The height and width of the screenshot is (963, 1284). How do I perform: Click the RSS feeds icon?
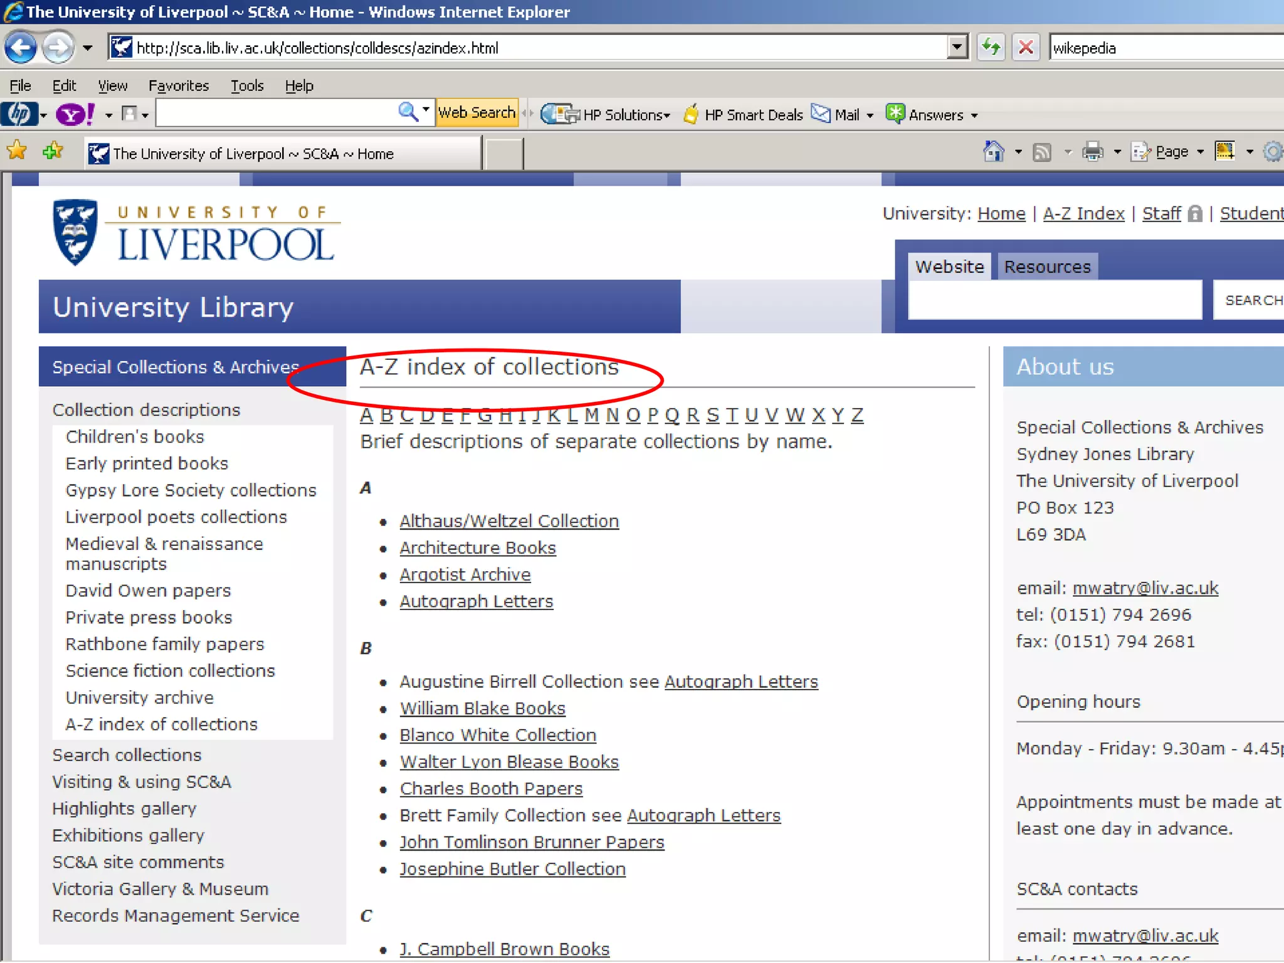[1042, 152]
